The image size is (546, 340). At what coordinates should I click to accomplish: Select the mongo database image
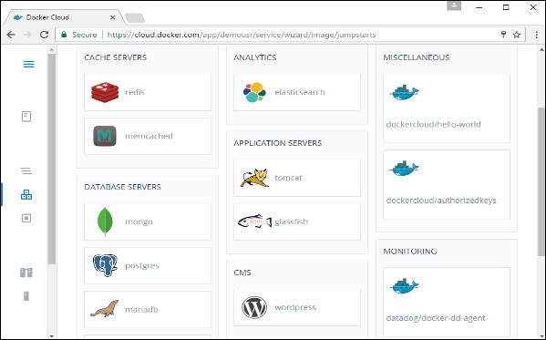click(148, 222)
